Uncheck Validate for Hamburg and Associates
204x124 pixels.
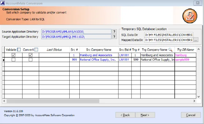tap(13, 55)
